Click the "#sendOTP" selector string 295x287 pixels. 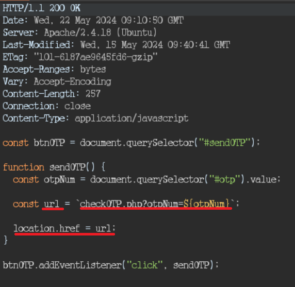click(x=225, y=143)
